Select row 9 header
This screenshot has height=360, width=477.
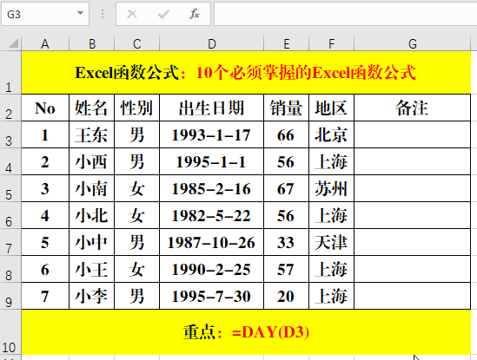pos(10,296)
